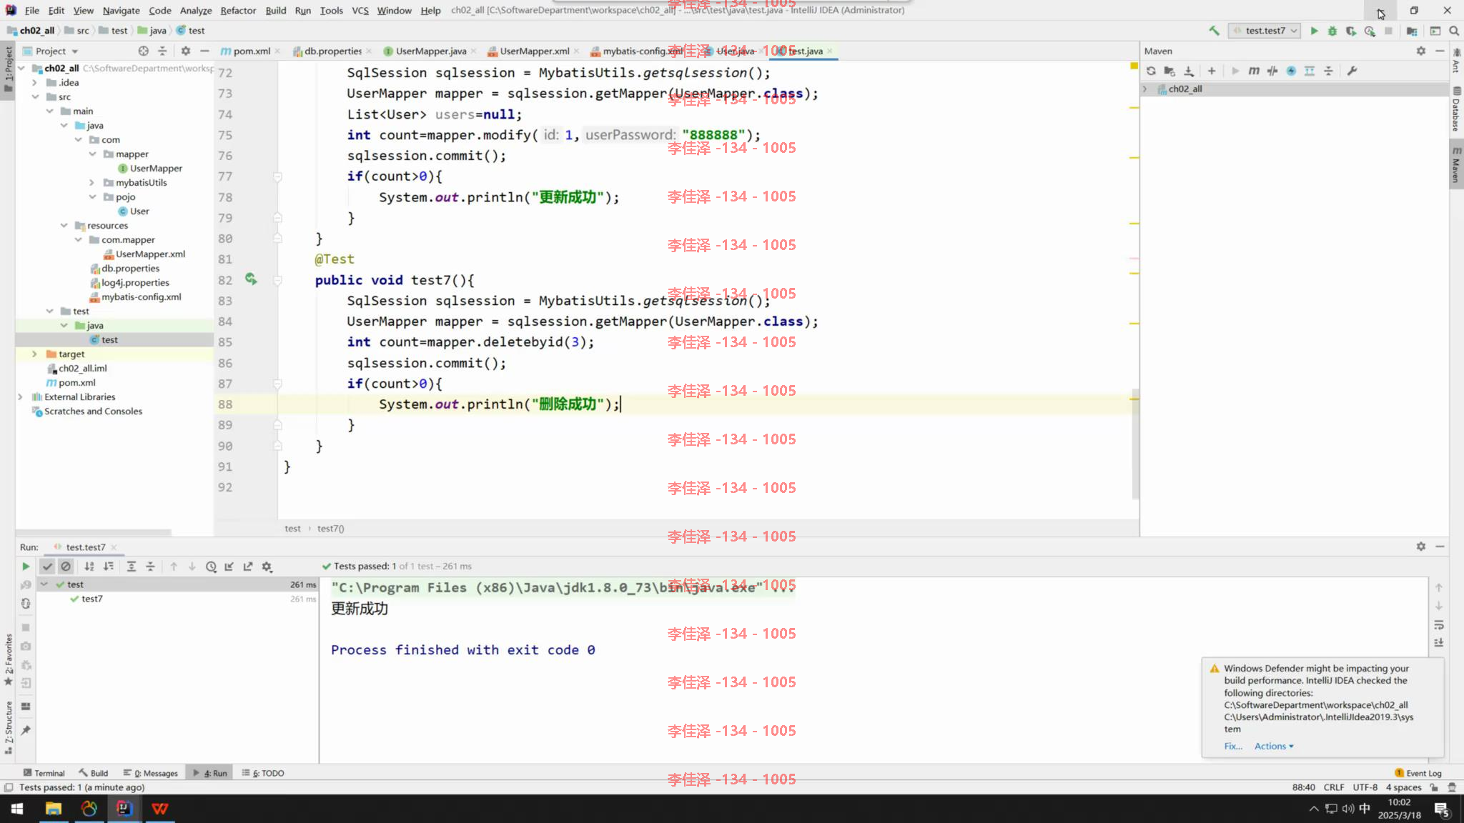Click run gutter icon beside test7 method

(251, 279)
